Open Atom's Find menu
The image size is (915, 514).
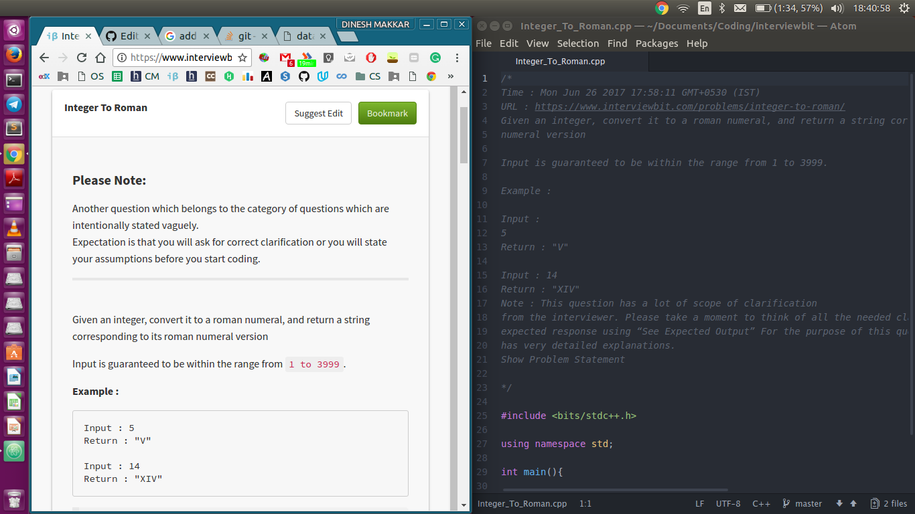pos(618,43)
